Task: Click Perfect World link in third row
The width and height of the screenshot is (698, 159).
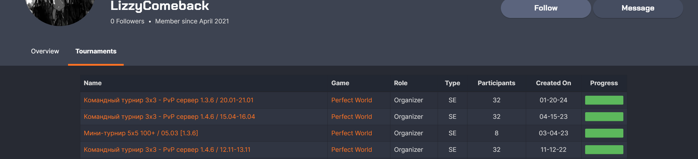Action: point(351,133)
